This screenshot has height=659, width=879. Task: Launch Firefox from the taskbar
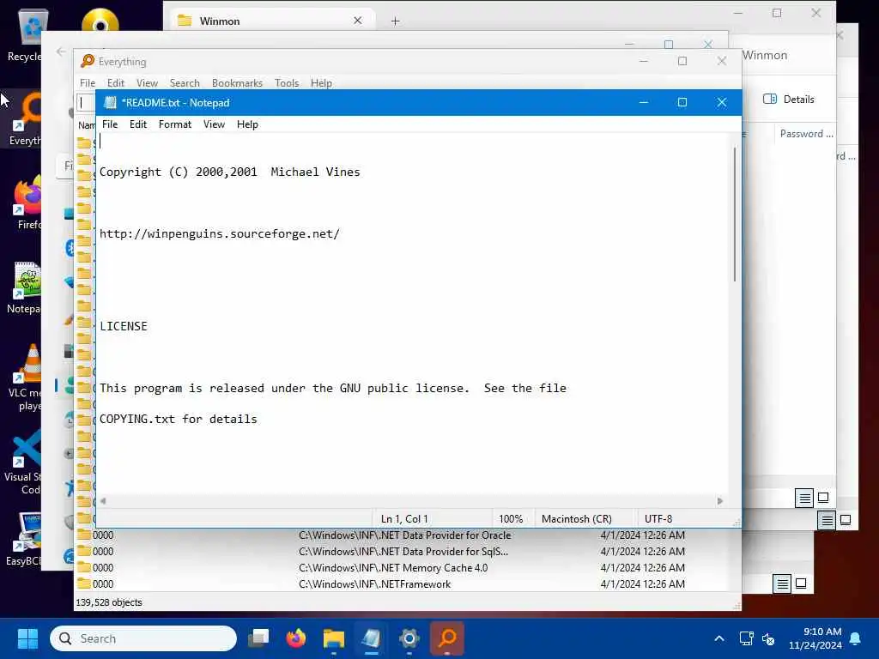296,638
